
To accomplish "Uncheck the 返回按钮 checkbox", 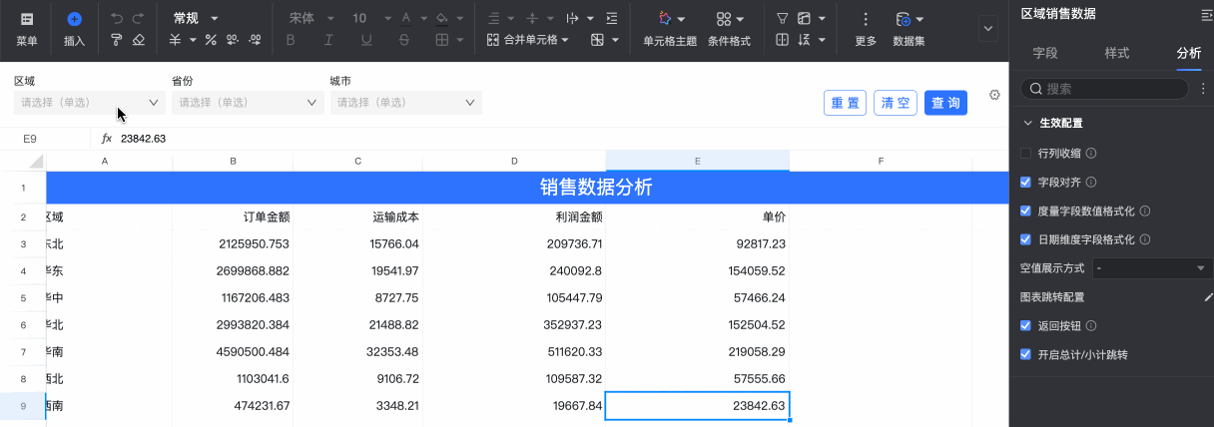I will click(x=1025, y=325).
